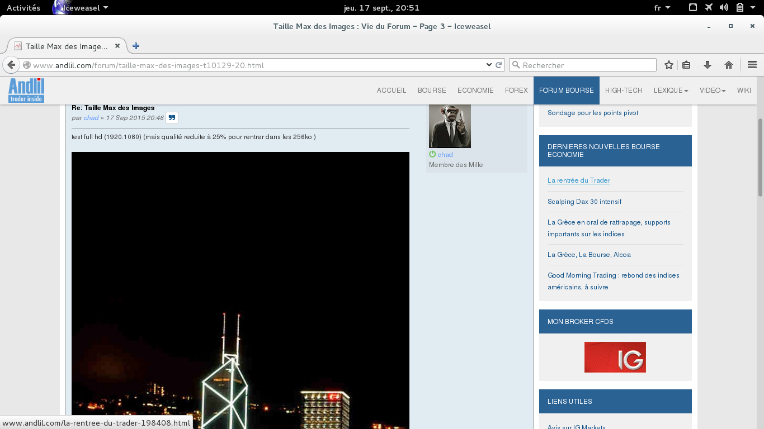Open Scalping Dax 30 intensif article
The width and height of the screenshot is (764, 429).
tap(584, 202)
